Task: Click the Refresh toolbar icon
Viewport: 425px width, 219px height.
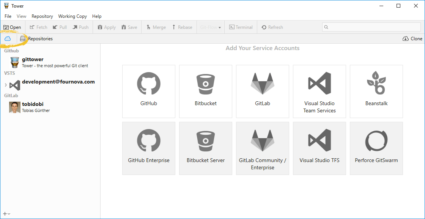Action: point(272,27)
